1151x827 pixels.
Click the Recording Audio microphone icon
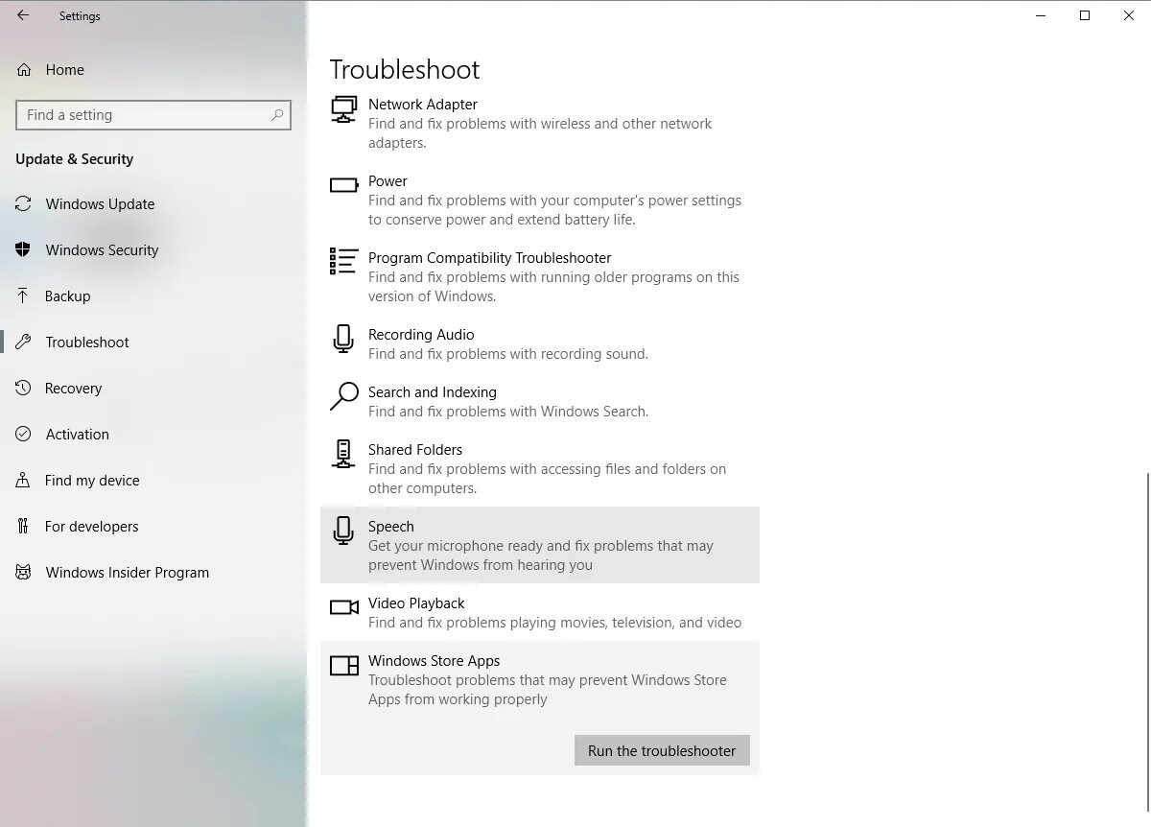tap(343, 339)
